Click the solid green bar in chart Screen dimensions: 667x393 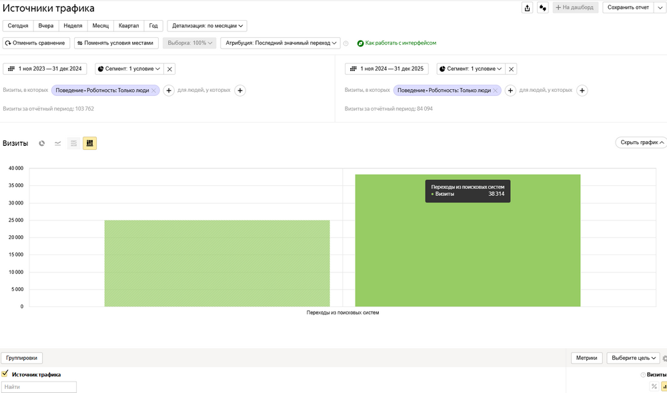[x=467, y=253]
